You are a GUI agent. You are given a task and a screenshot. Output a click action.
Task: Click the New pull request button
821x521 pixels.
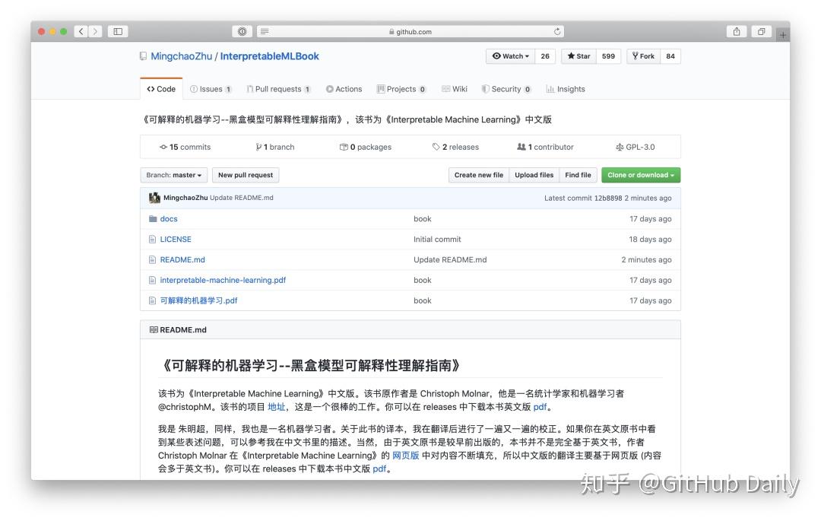pyautogui.click(x=245, y=174)
